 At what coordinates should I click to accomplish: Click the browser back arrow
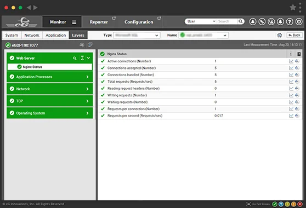point(29,8)
